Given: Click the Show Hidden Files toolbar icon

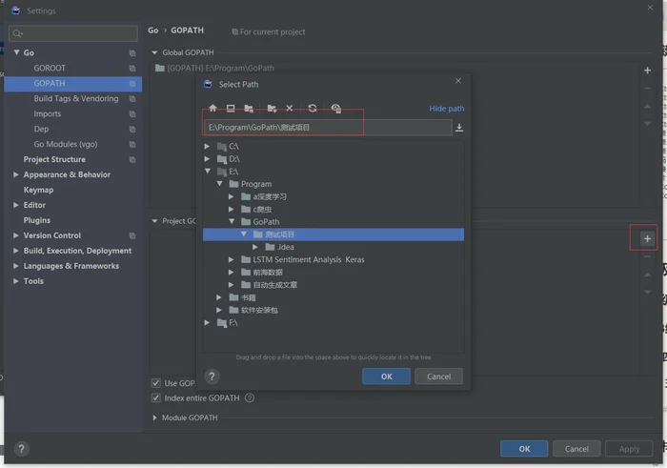Looking at the screenshot, I should (x=336, y=108).
